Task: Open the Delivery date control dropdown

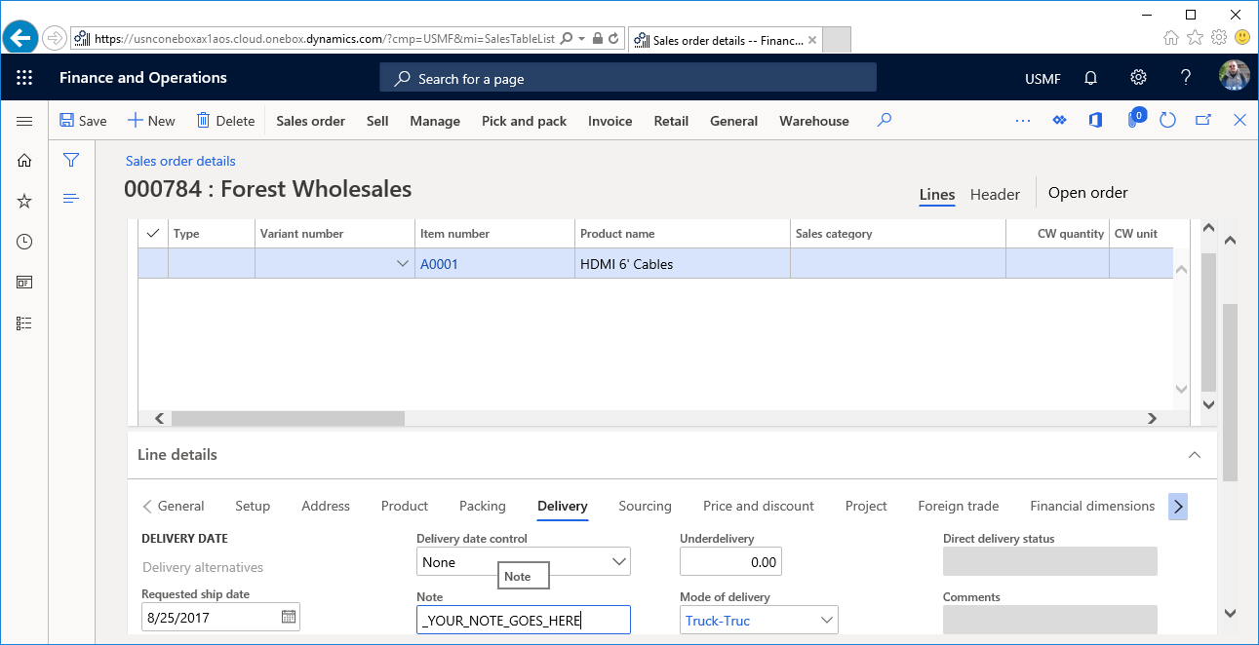Action: pyautogui.click(x=618, y=561)
